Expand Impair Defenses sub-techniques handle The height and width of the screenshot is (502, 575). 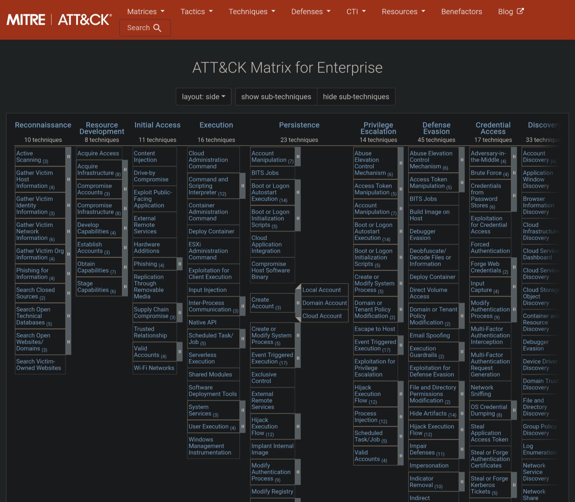[x=462, y=449]
